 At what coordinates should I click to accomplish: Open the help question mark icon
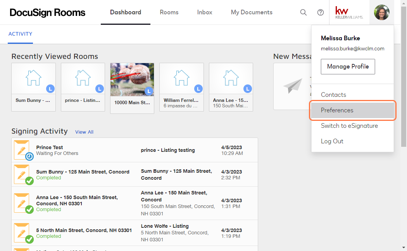[x=320, y=12]
